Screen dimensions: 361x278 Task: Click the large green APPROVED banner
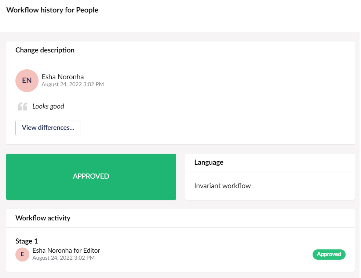pos(91,176)
